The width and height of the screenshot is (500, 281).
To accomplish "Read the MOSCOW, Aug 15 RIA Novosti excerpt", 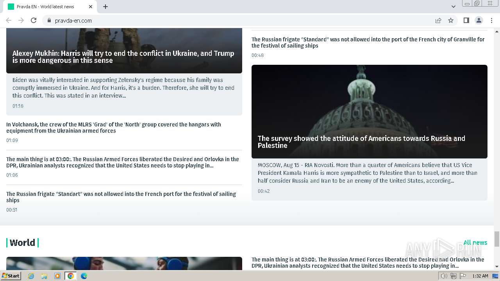I will point(368,173).
